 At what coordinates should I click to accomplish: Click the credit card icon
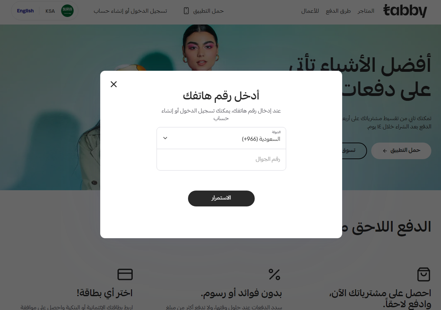[x=125, y=274]
